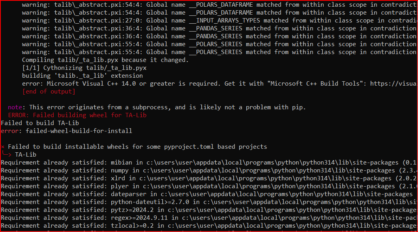Click the "python-dateutil>=2.7.0" requirement text
Screen dimensions: 418x232
click(x=148, y=202)
